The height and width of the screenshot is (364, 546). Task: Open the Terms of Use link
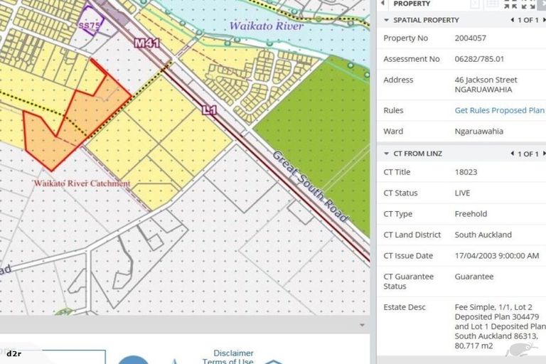pyautogui.click(x=227, y=361)
